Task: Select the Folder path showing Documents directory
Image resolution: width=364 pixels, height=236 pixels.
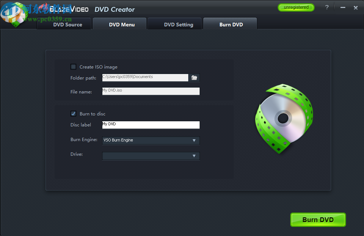Action: click(x=145, y=77)
